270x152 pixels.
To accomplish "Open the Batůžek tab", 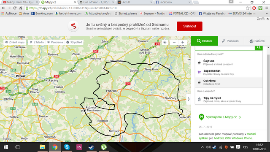I will (257, 41).
